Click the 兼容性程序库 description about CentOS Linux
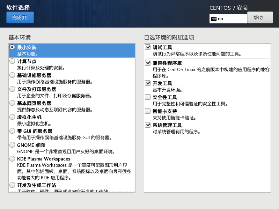Viewport: 279px width, 209px height. pos(211,73)
